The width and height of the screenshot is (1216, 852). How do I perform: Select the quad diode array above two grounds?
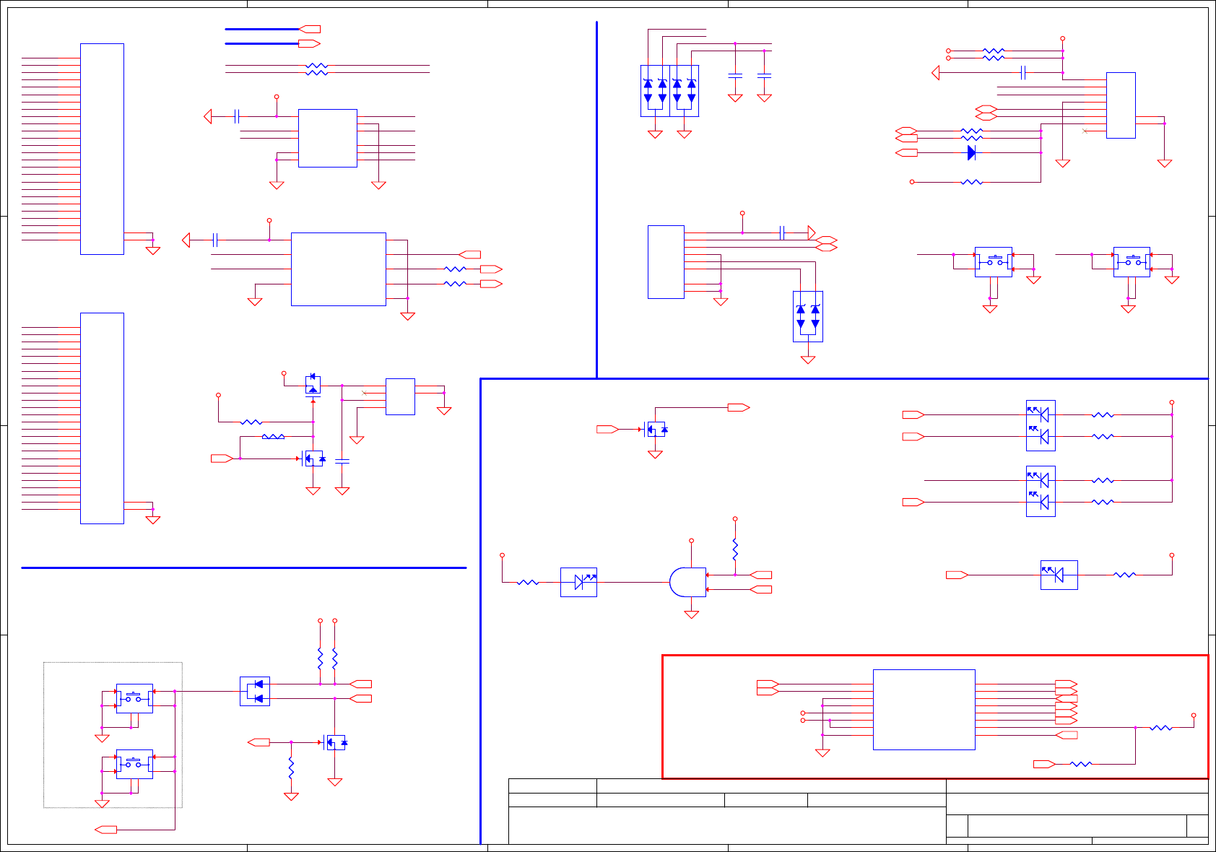pos(669,91)
